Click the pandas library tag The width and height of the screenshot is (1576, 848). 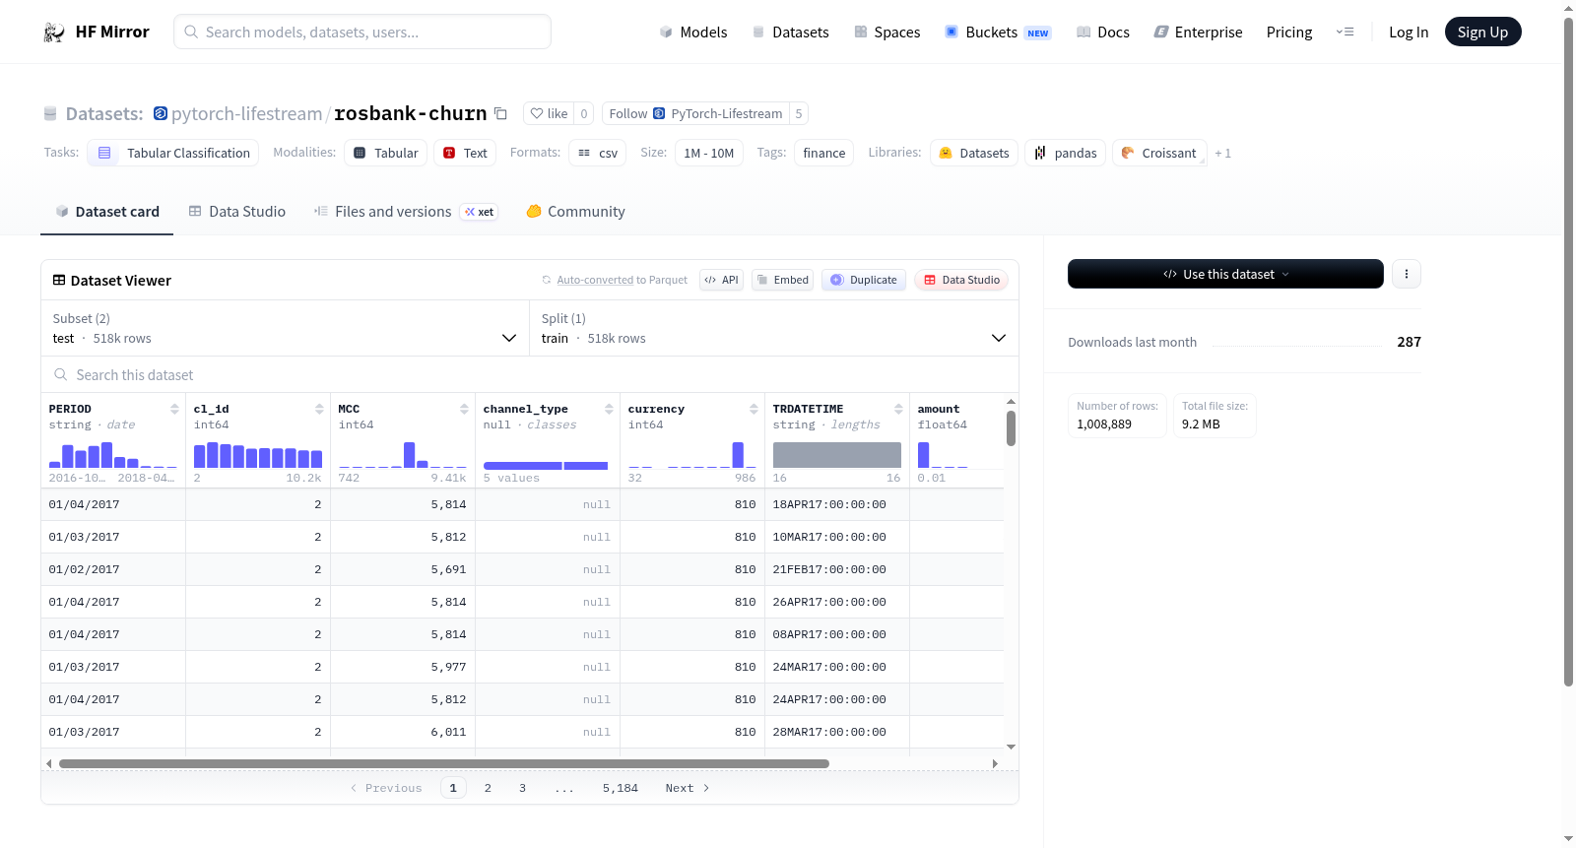1065,153
